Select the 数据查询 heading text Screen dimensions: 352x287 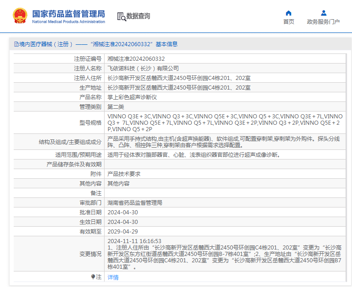click(x=138, y=16)
